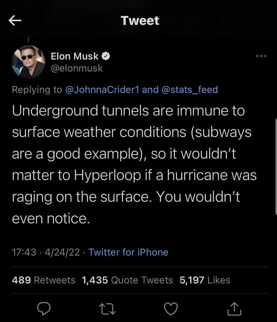
Task: Open the share icon at bottom right
Action: click(x=235, y=308)
